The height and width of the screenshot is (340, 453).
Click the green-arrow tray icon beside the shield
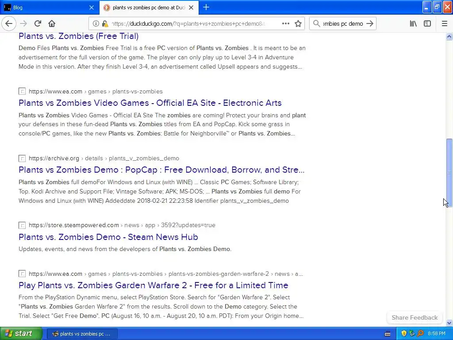(x=412, y=334)
